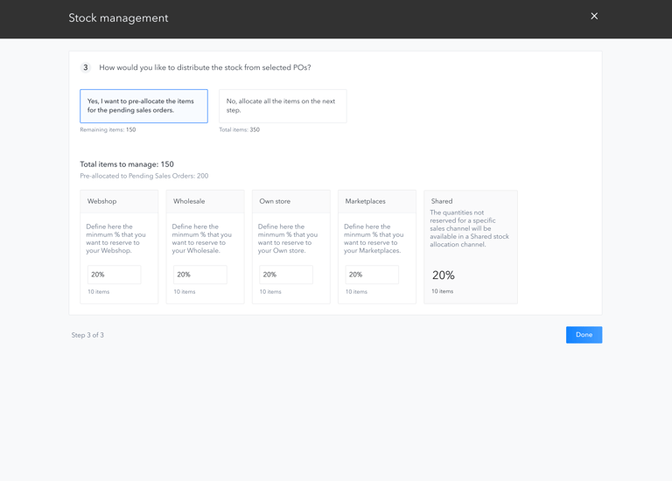Viewport: 672px width, 481px height.
Task: Click the 'Step 3 of 3' indicator
Action: pos(87,335)
